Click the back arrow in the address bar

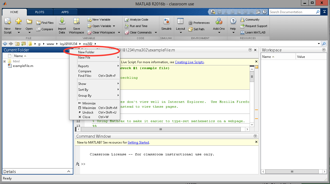point(5,44)
